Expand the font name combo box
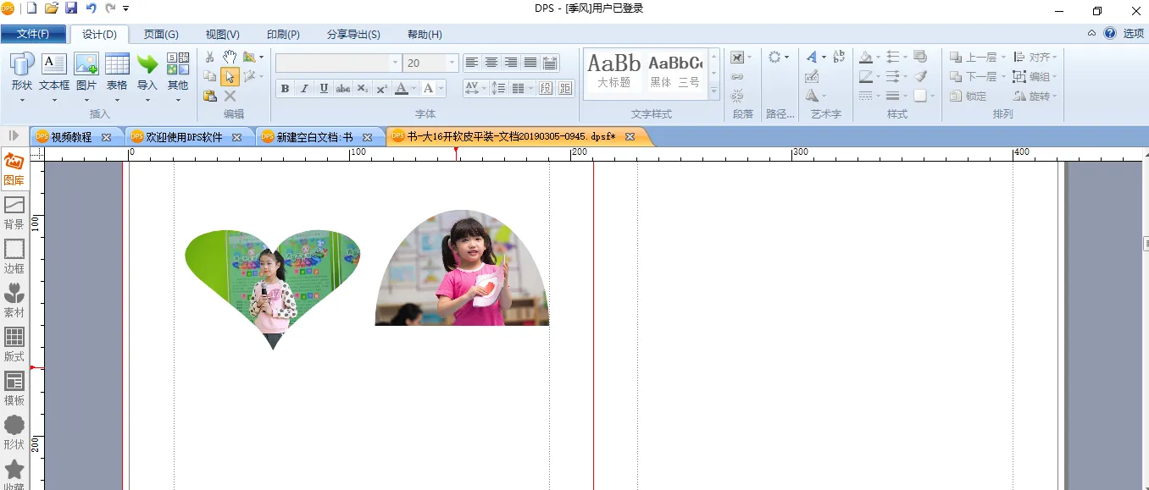This screenshot has width=1149, height=490. [395, 63]
